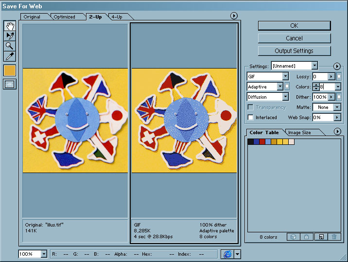Select the dark blue swatch in Color Table
This screenshot has height=262, width=348.
tap(256, 141)
